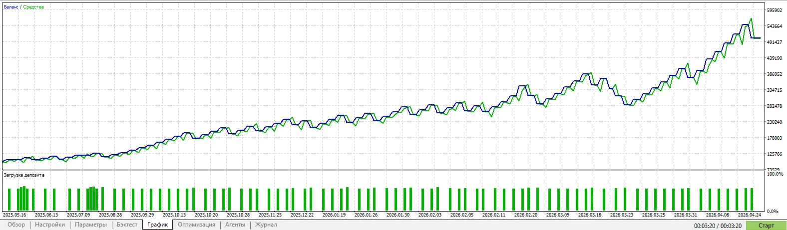Click the 2025.09.29 date label
787x230 pixels.
tap(142, 215)
